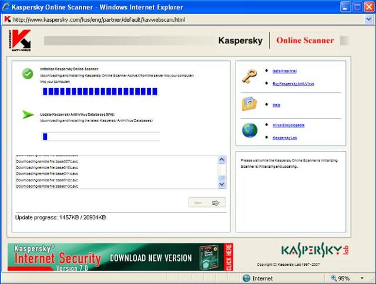Click the help folder icon

249,104
